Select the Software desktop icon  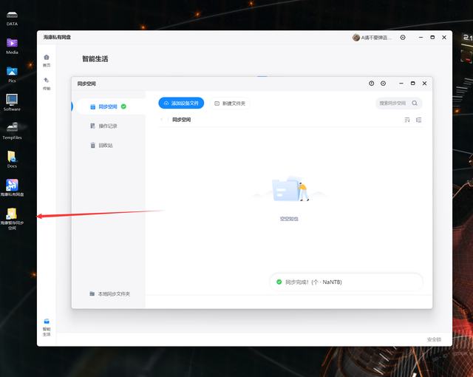12,103
